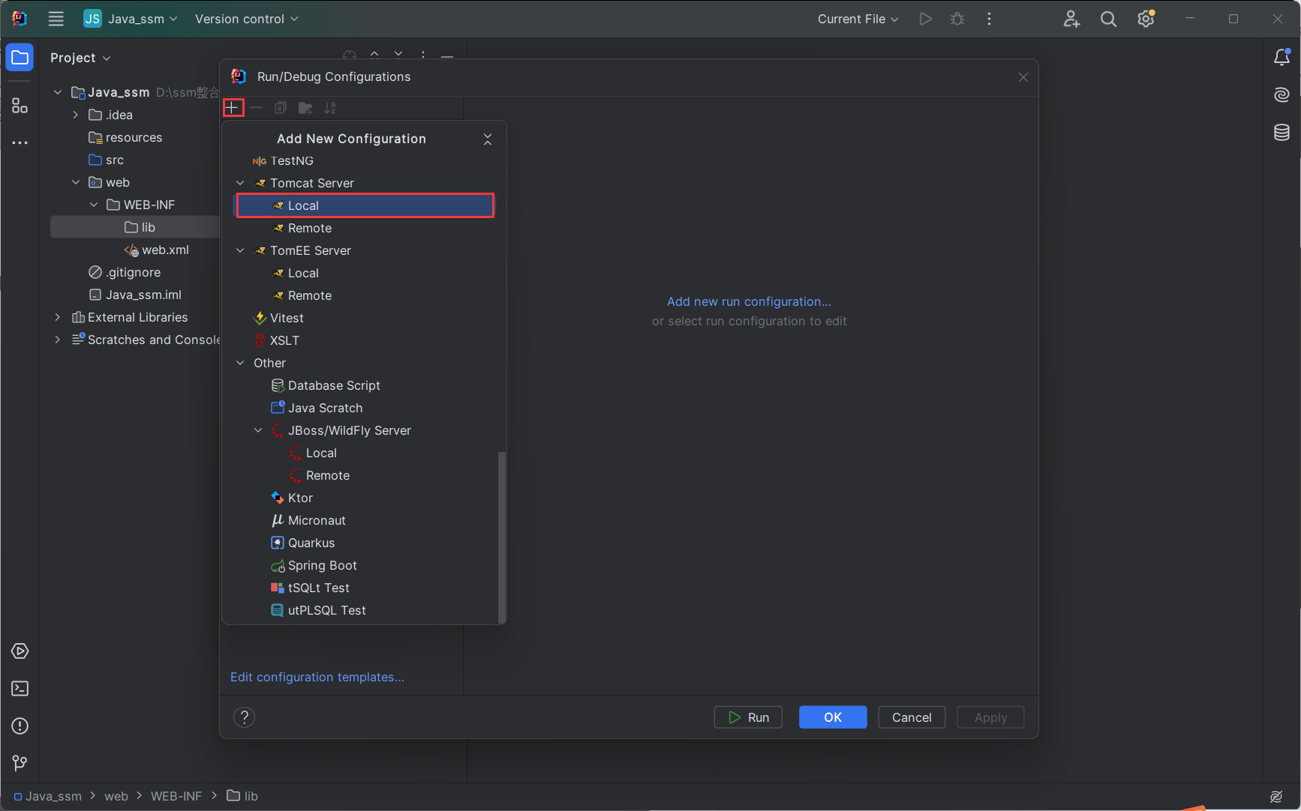Collapse the JBoss/WildFly Server group
The height and width of the screenshot is (811, 1301).
[x=258, y=431]
